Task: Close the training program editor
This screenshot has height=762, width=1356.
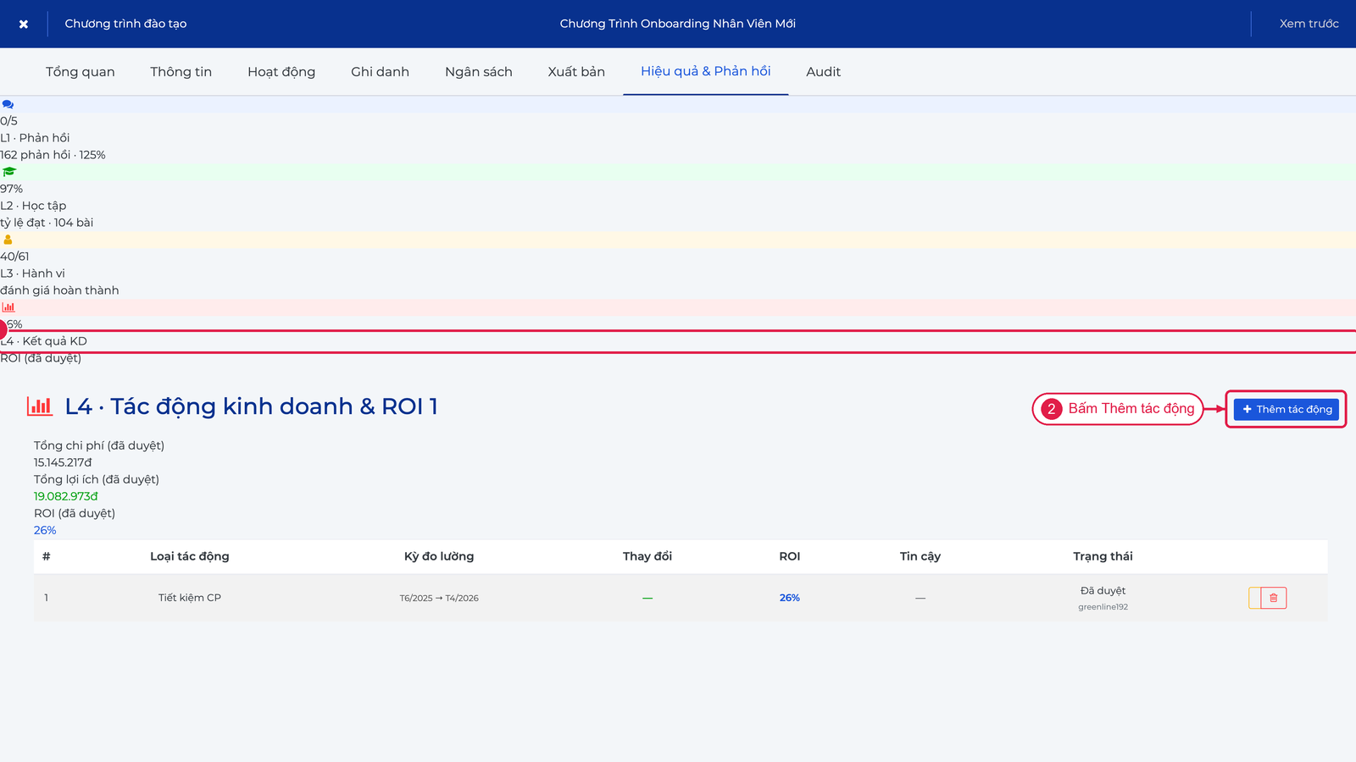Action: (24, 24)
